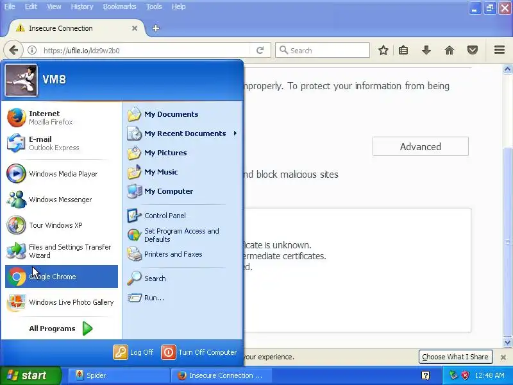The width and height of the screenshot is (513, 385).
Task: Open the Help menu
Action: [x=179, y=6]
